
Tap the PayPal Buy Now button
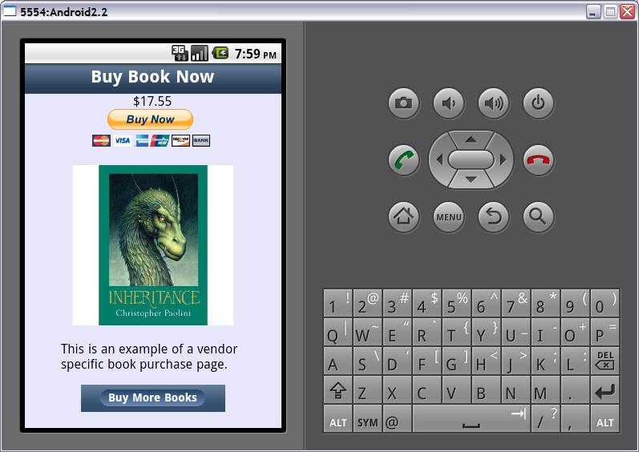pyautogui.click(x=150, y=119)
